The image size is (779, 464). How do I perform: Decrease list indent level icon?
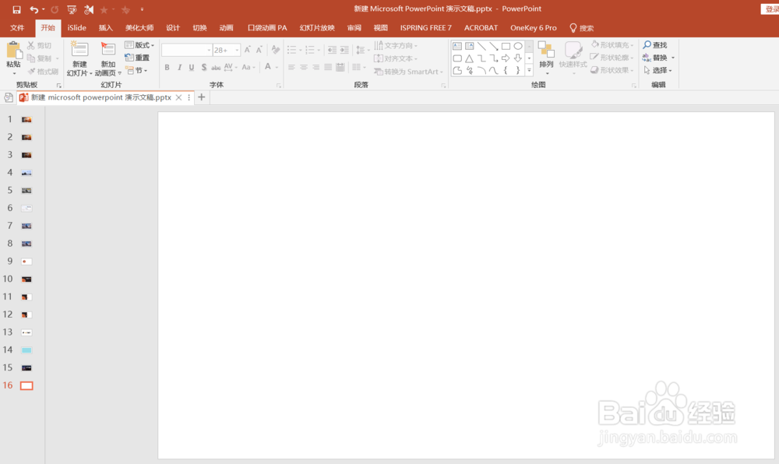(332, 50)
